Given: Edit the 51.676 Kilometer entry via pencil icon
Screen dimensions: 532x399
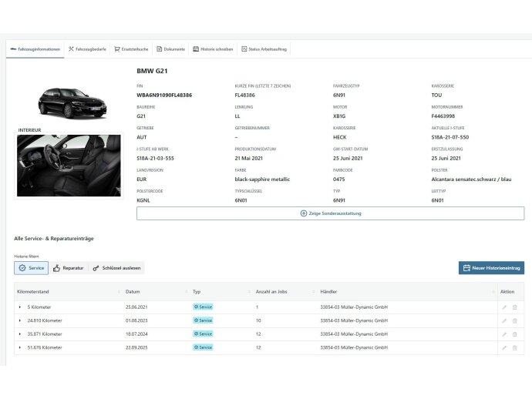Looking at the screenshot, I should coord(504,347).
